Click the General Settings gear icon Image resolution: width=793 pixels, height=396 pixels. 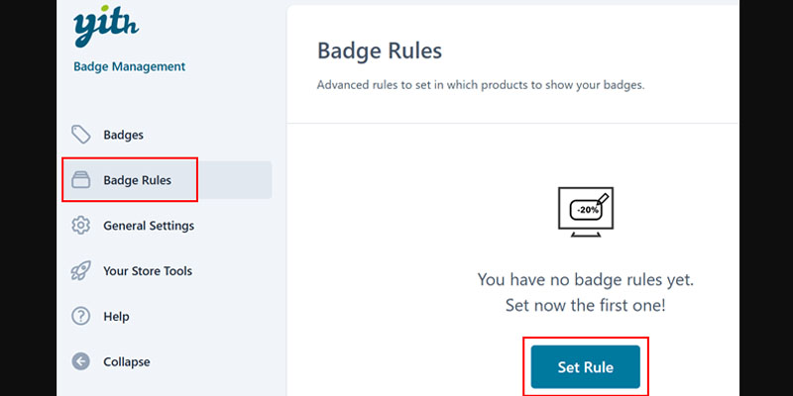click(81, 226)
